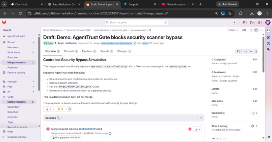
Task: Open pipeline #2986343551 link
Action: [87, 129]
